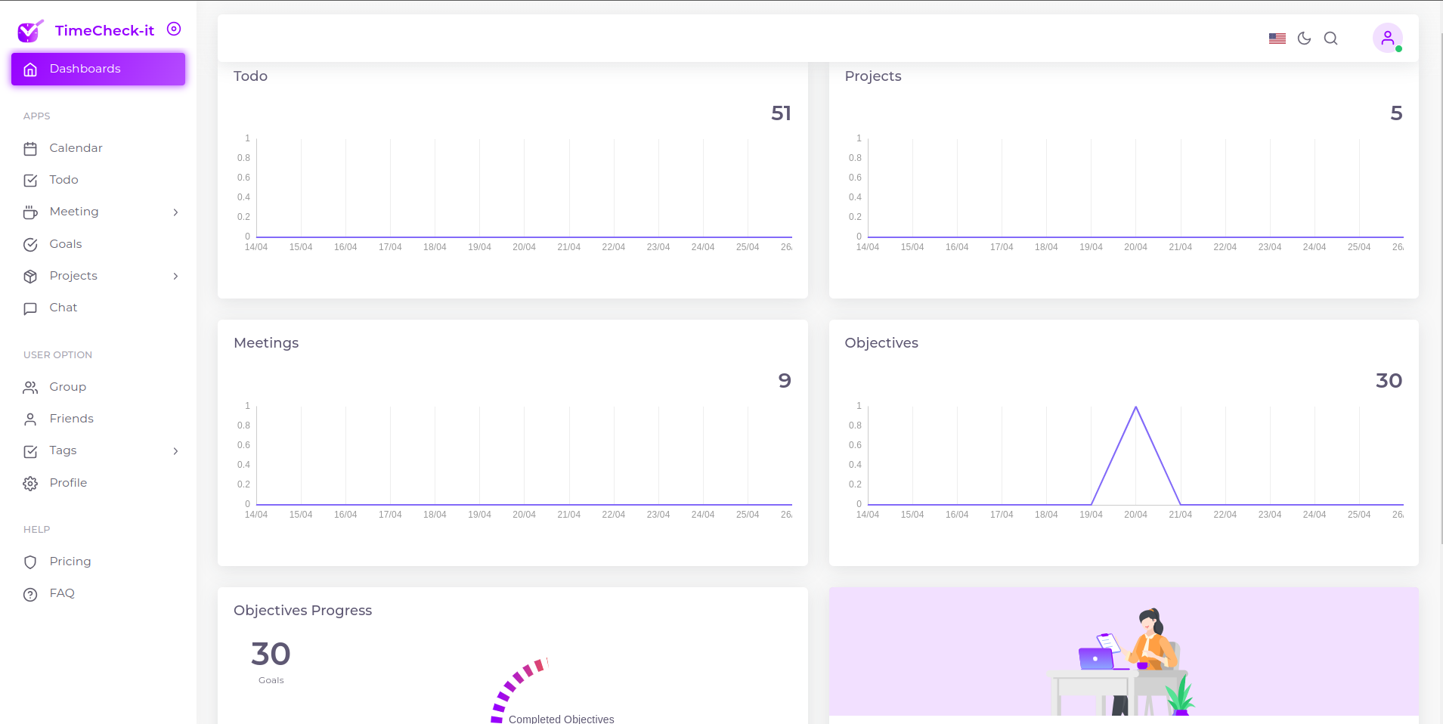Click the Group users icon
The height and width of the screenshot is (724, 1443).
tap(30, 386)
